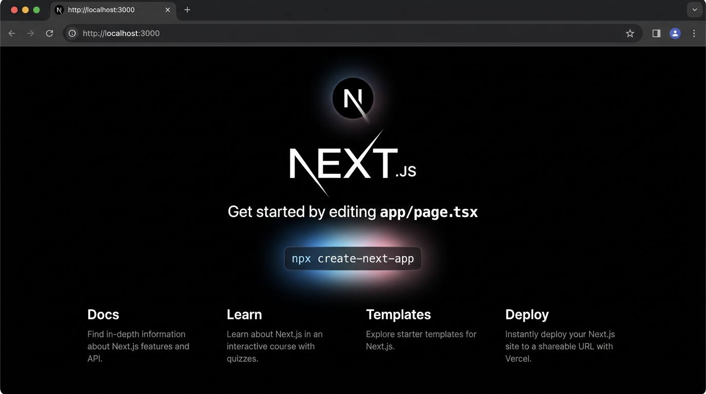Open a new tab with plus button
Image resolution: width=706 pixels, height=394 pixels.
point(187,10)
